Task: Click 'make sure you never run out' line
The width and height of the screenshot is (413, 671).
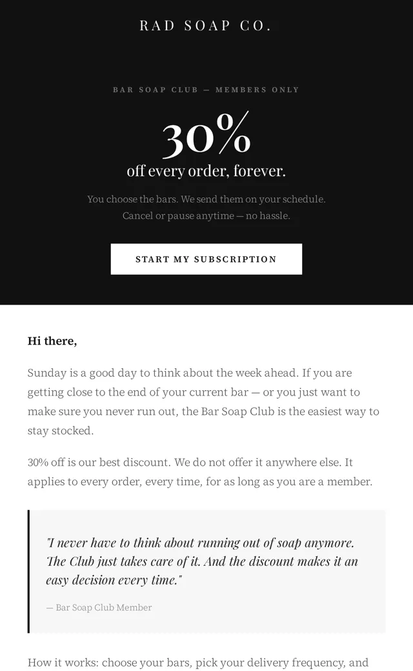Action: click(x=203, y=412)
